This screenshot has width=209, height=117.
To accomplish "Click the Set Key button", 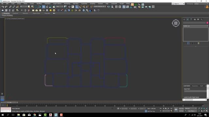I will [x=181, y=111].
